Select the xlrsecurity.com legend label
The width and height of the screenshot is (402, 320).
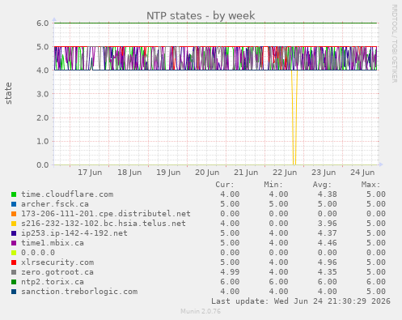57,262
